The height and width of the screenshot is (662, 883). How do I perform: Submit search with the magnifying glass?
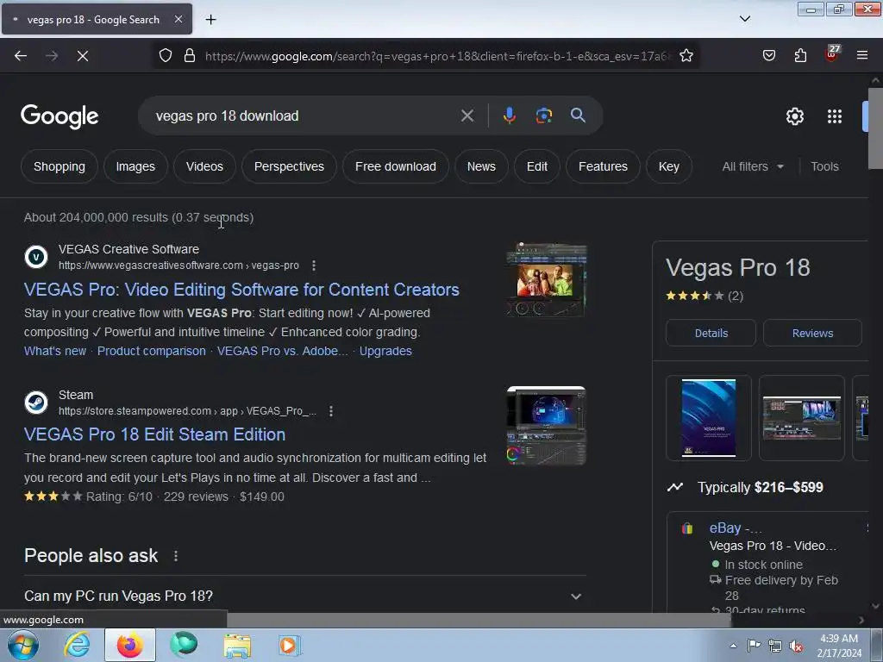point(578,116)
